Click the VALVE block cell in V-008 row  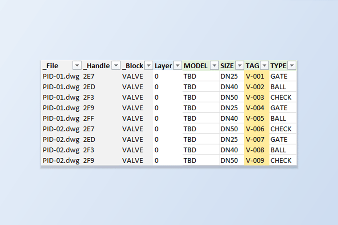click(137, 150)
